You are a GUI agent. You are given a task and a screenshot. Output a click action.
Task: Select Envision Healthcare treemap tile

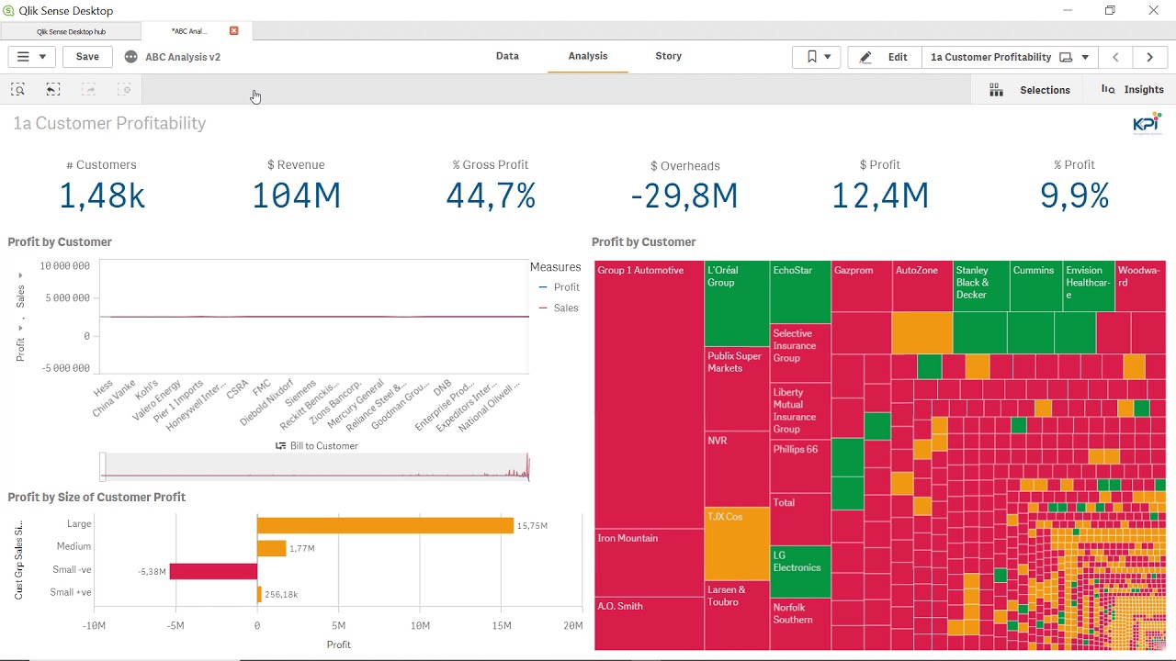click(1089, 286)
